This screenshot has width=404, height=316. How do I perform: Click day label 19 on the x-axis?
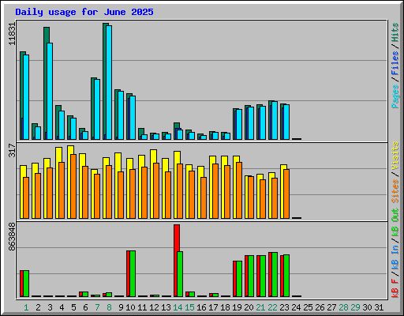coord(237,307)
